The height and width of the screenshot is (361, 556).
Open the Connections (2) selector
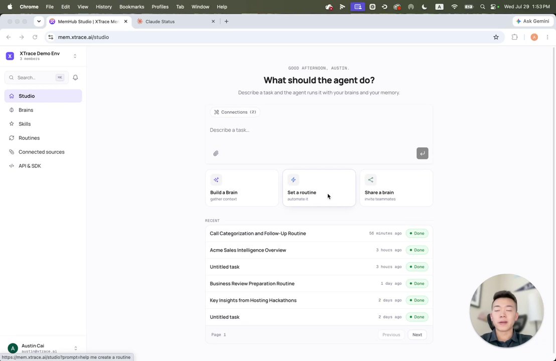tap(235, 112)
